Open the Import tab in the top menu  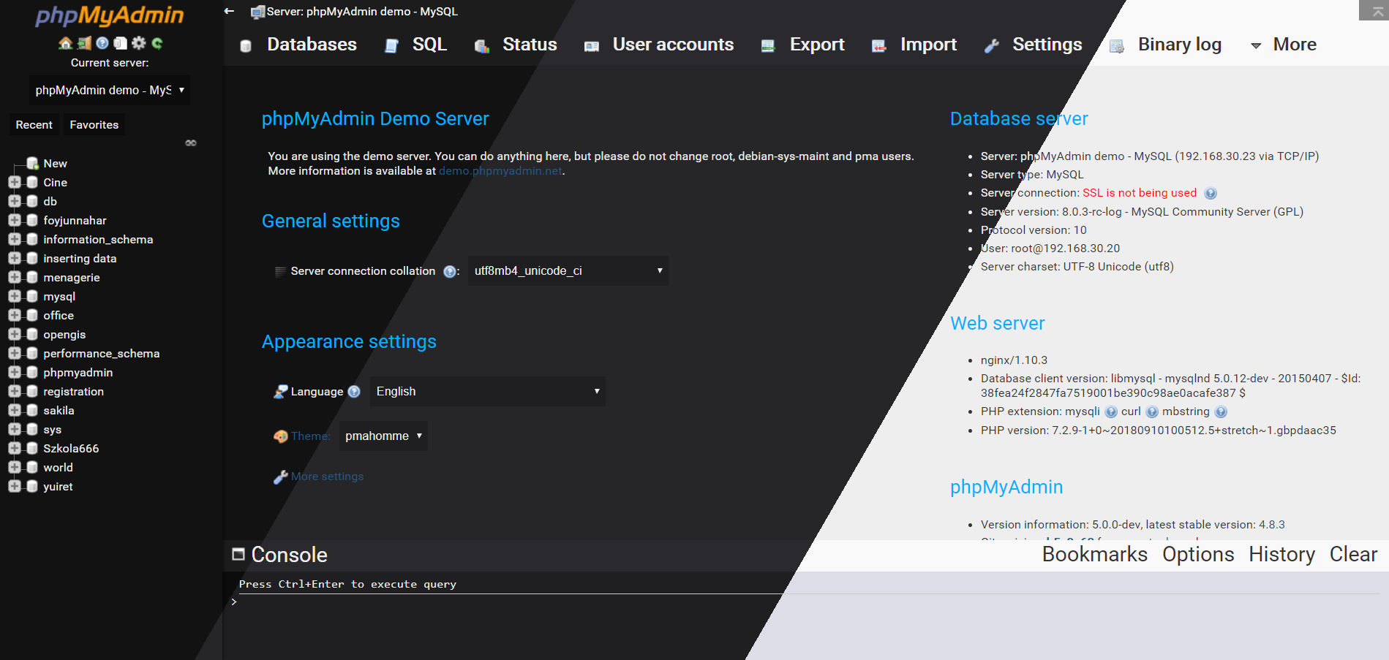927,45
